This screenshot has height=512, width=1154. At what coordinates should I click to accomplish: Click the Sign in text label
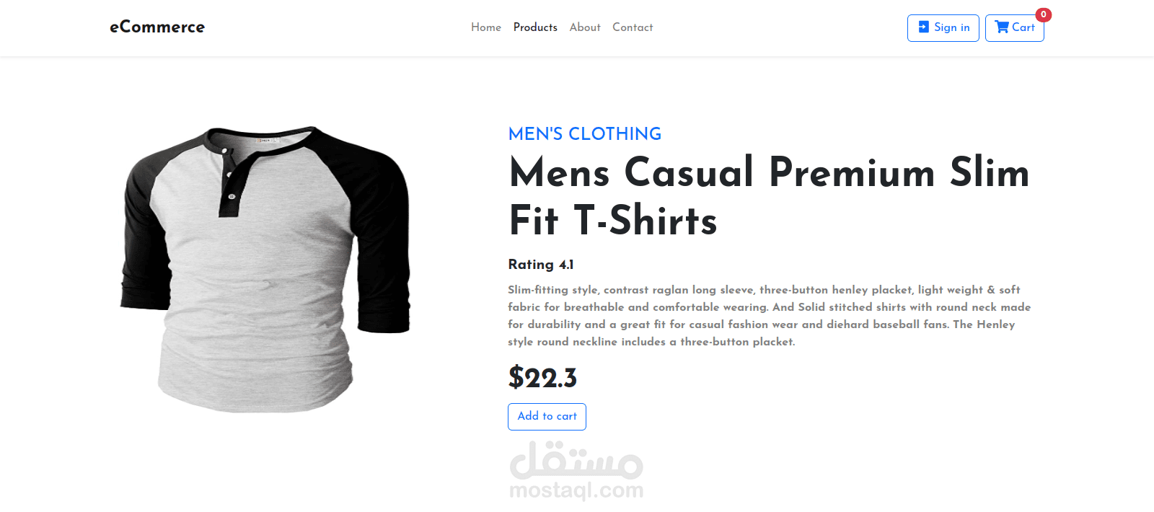(952, 27)
